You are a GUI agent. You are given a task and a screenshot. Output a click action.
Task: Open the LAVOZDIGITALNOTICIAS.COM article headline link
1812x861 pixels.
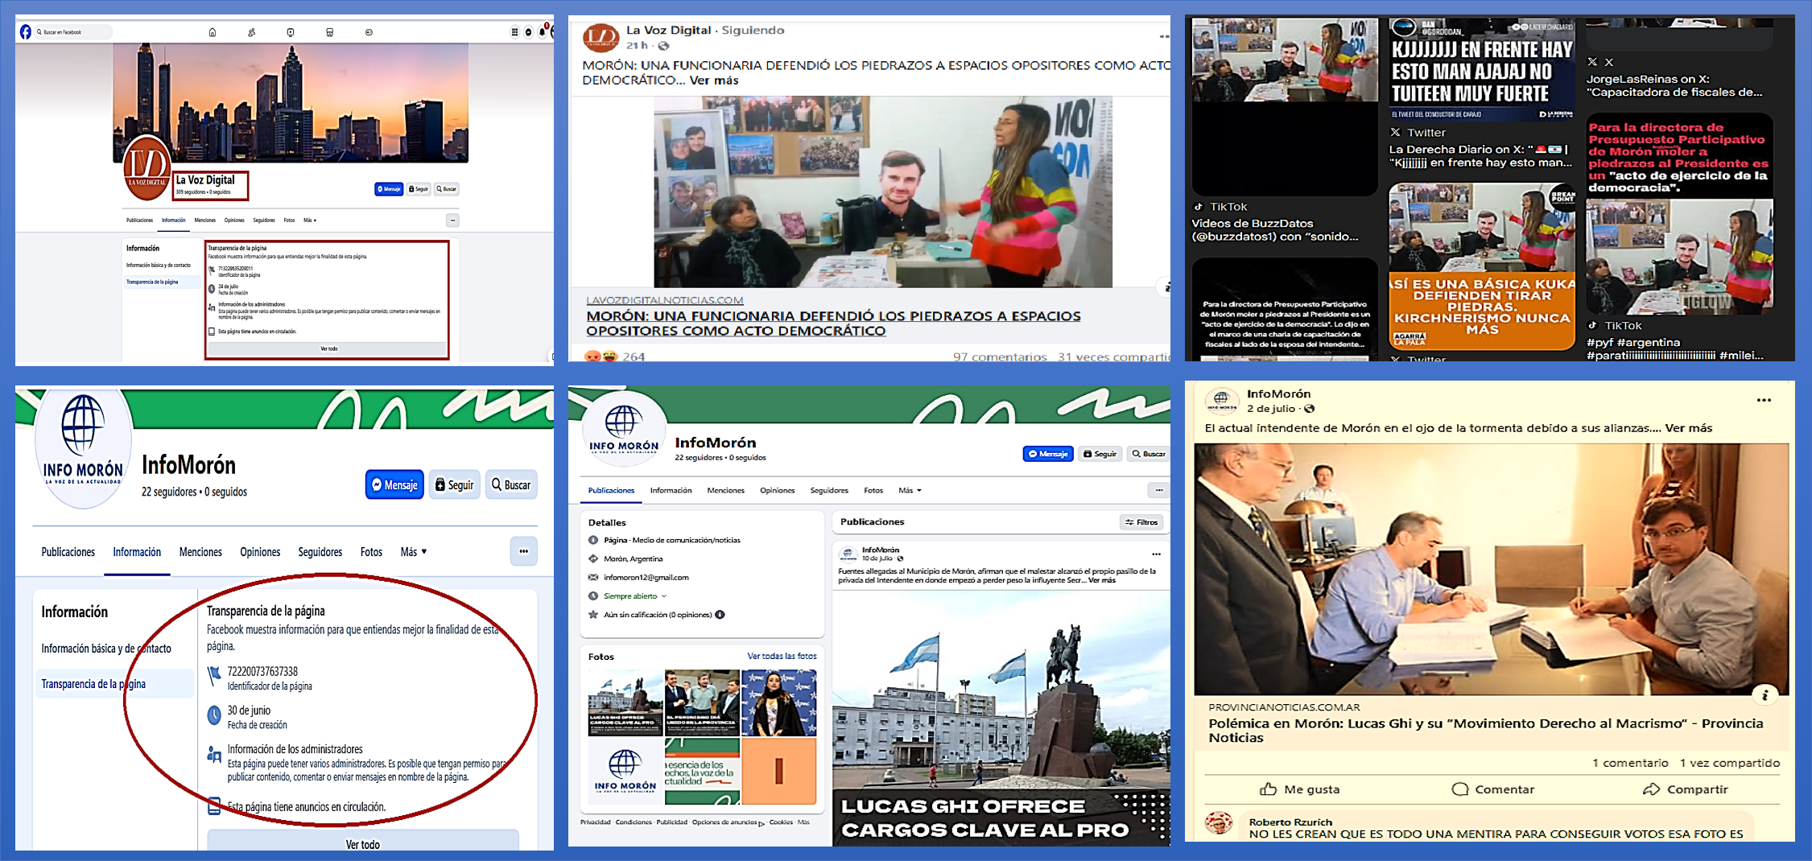click(x=832, y=323)
